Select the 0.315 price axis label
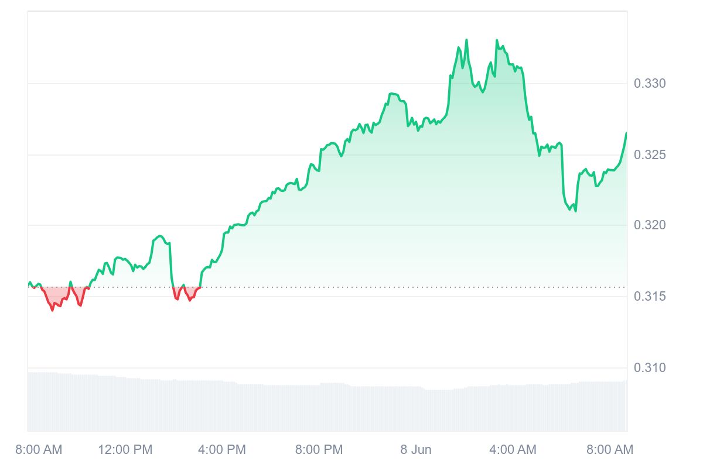This screenshot has height=468, width=703. point(650,297)
